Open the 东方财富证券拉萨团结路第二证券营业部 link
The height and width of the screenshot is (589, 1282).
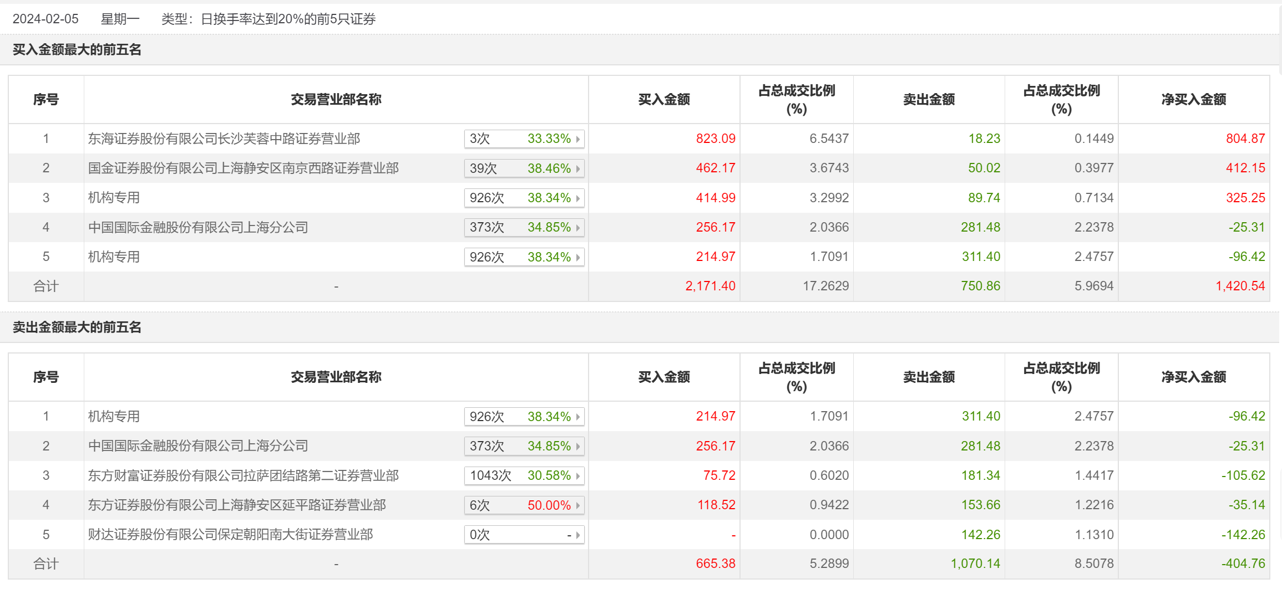[243, 475]
